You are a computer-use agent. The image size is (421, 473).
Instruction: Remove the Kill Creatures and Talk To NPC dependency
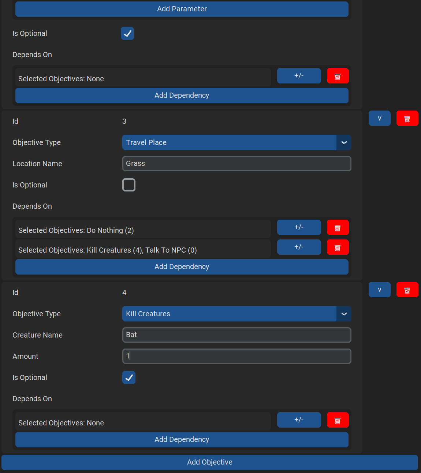coord(338,247)
